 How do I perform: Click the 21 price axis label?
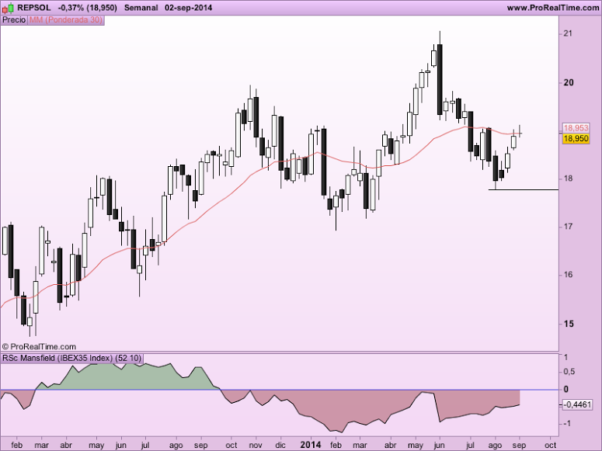[x=568, y=34]
